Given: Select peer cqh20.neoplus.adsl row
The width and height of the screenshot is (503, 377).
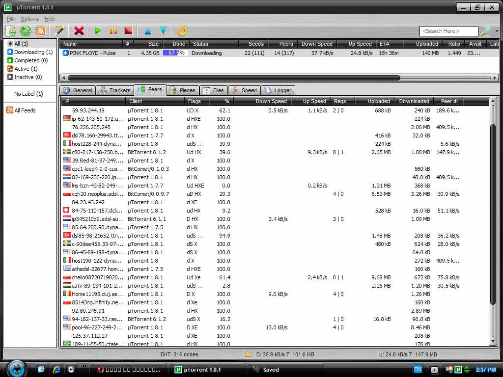Looking at the screenshot, I should pyautogui.click(x=275, y=194).
